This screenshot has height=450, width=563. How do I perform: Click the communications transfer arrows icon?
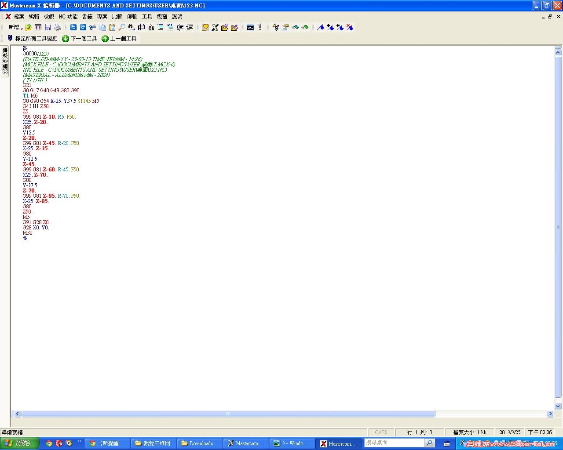(x=276, y=27)
